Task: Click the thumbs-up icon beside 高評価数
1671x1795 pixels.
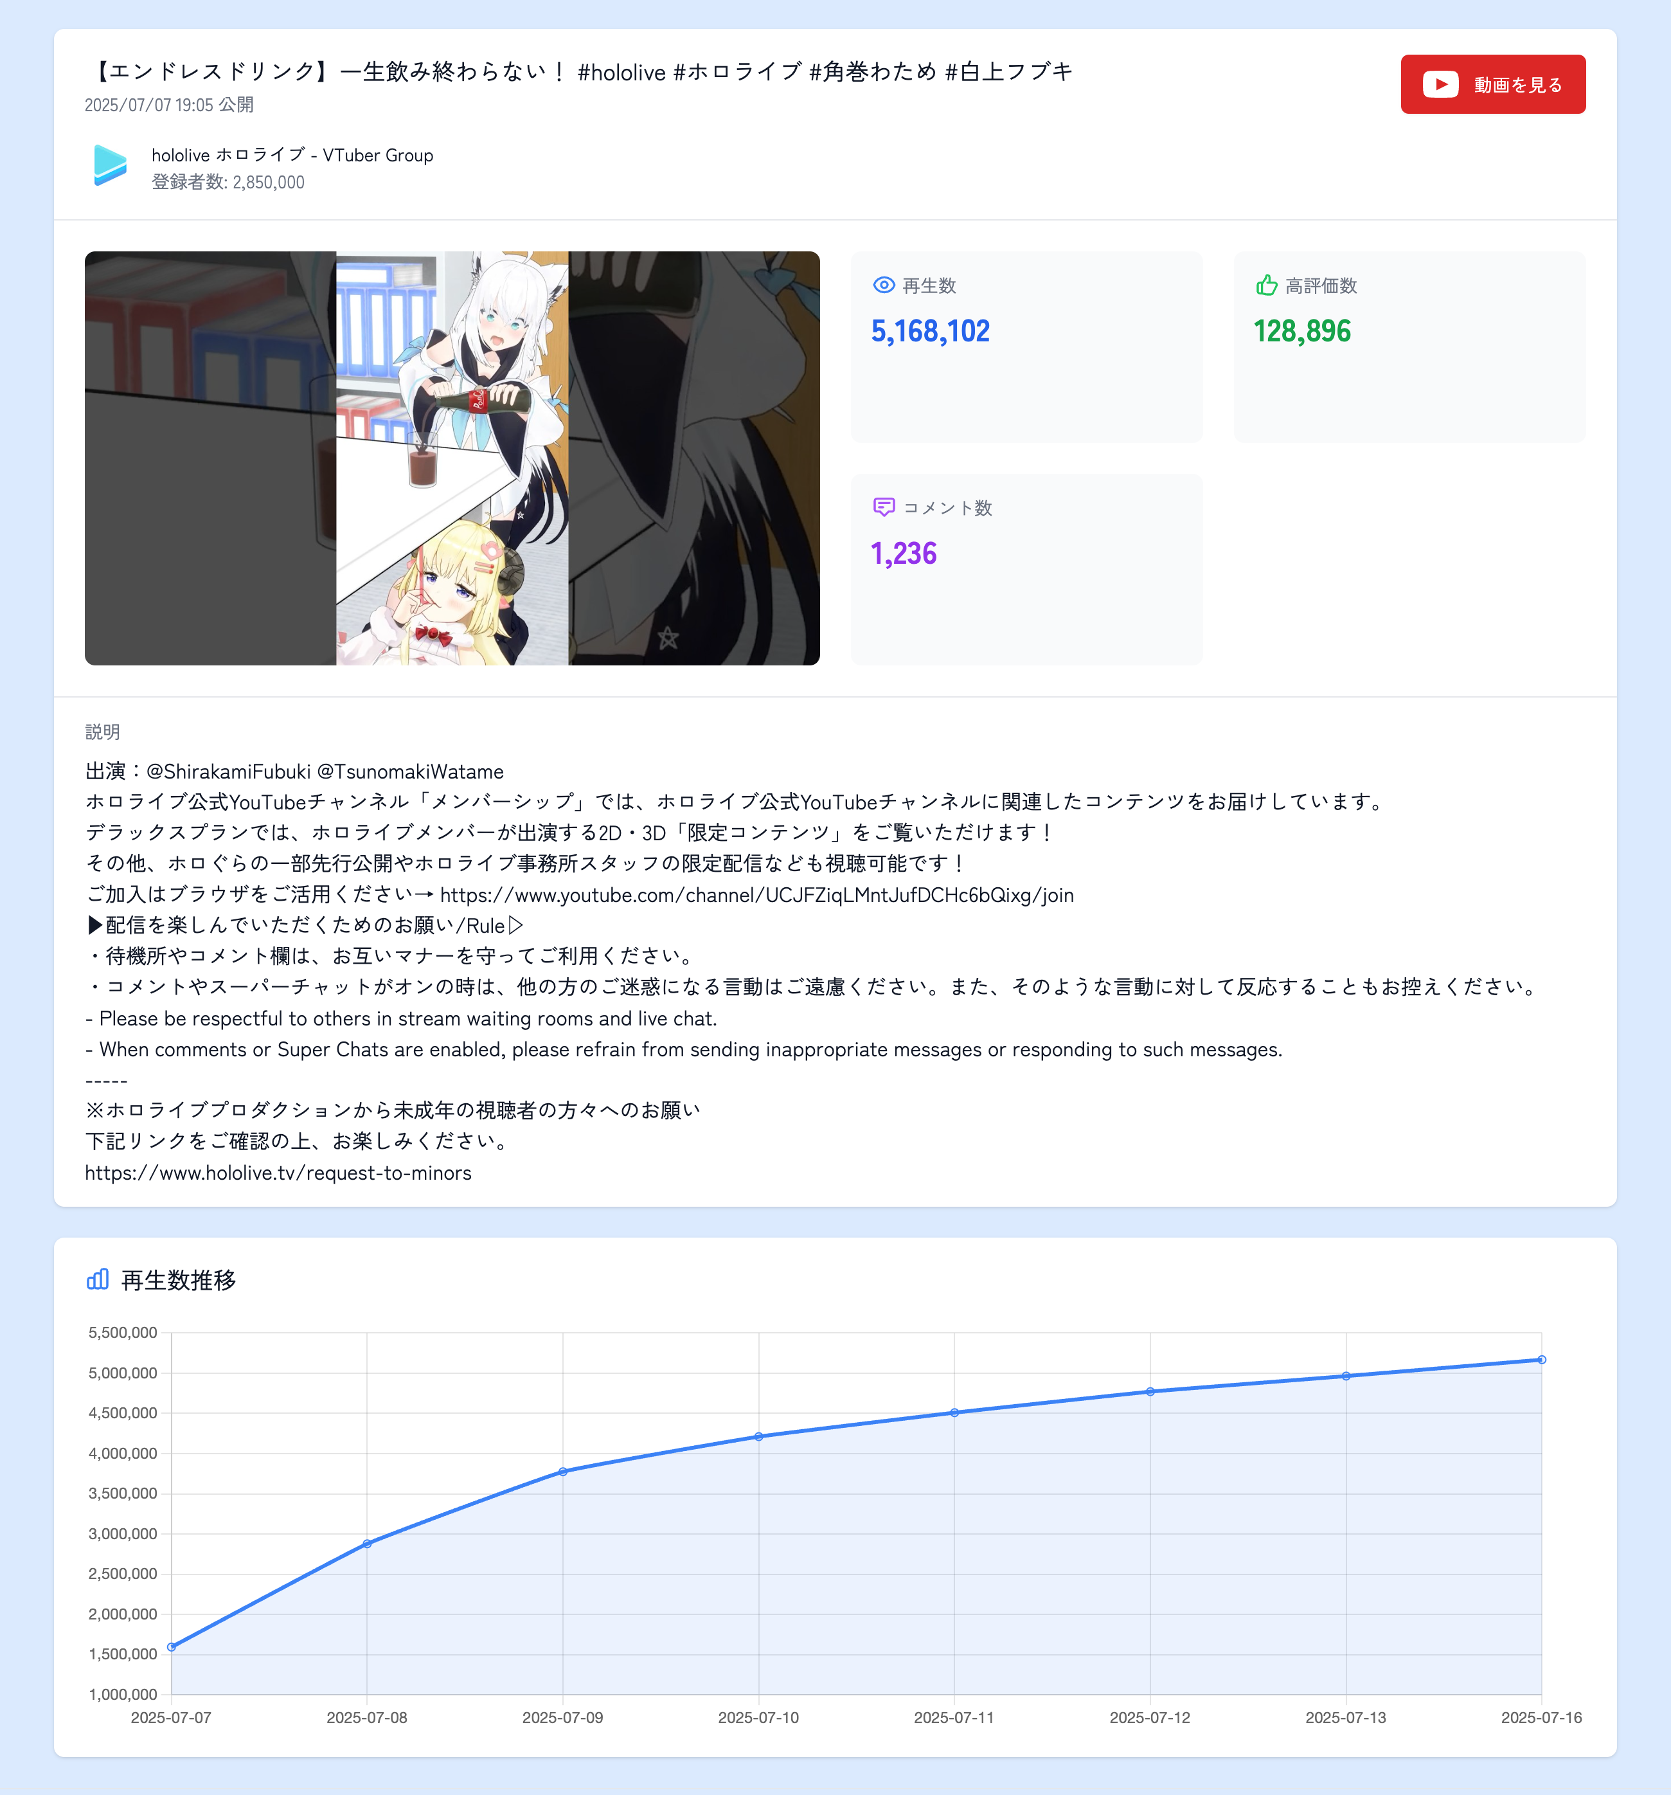Action: point(1267,285)
